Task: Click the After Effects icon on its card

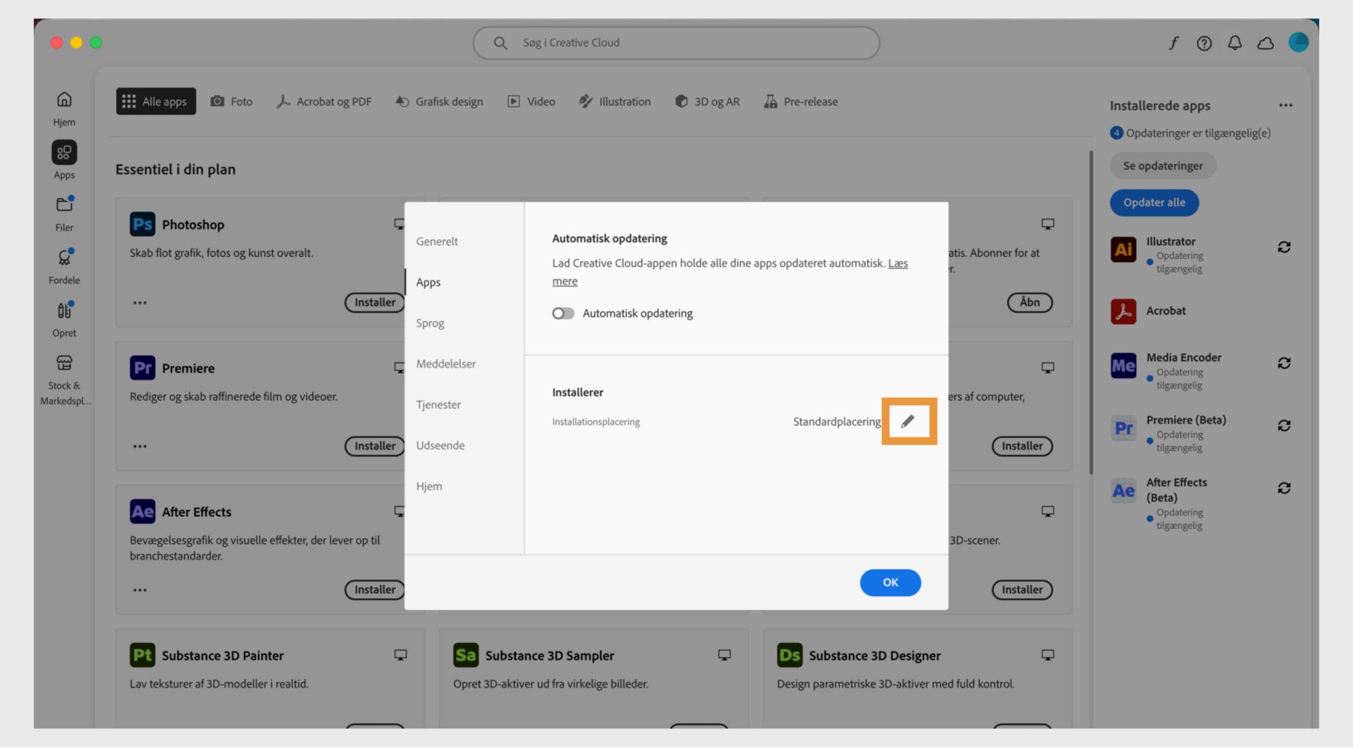Action: pos(142,511)
